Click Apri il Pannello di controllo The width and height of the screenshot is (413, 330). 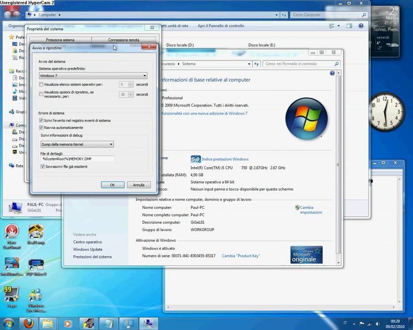[221, 26]
